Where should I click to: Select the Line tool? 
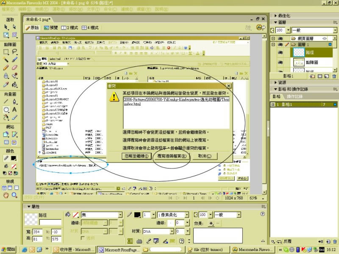[6, 102]
